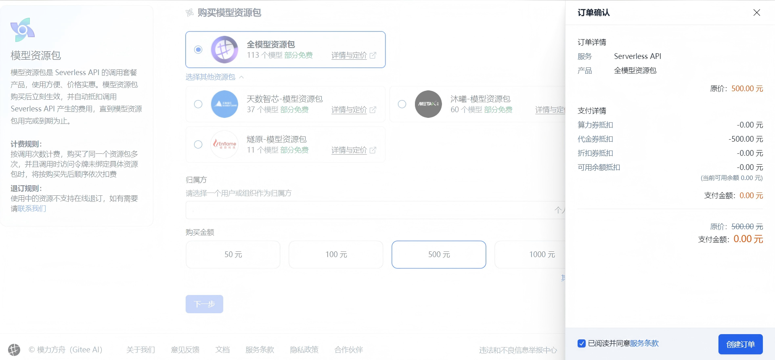
Task: Open external link icon for 燧原 pricing
Action: tap(373, 150)
